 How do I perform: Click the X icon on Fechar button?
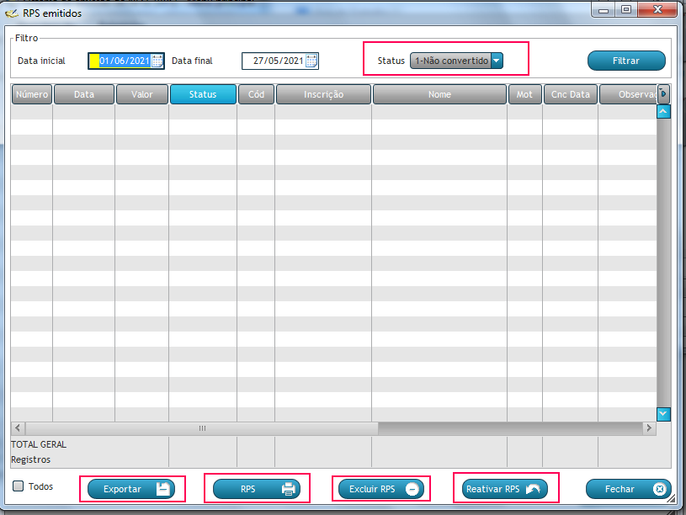(x=660, y=489)
